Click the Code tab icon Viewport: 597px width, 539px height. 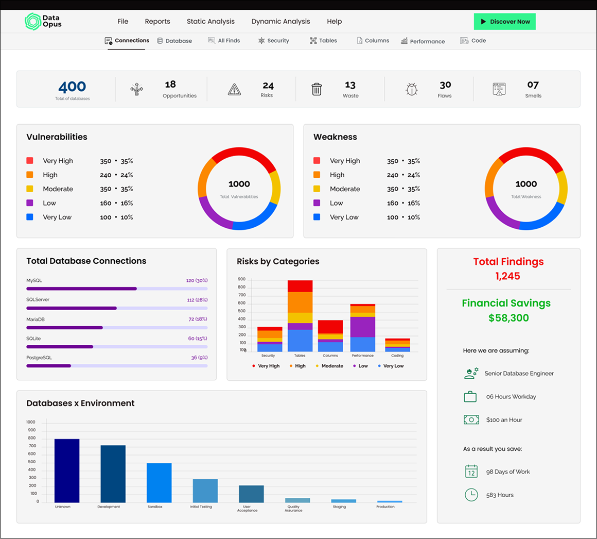464,41
